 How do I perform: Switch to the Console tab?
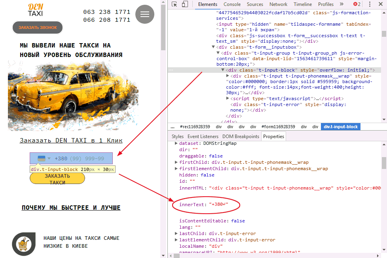[232, 4]
